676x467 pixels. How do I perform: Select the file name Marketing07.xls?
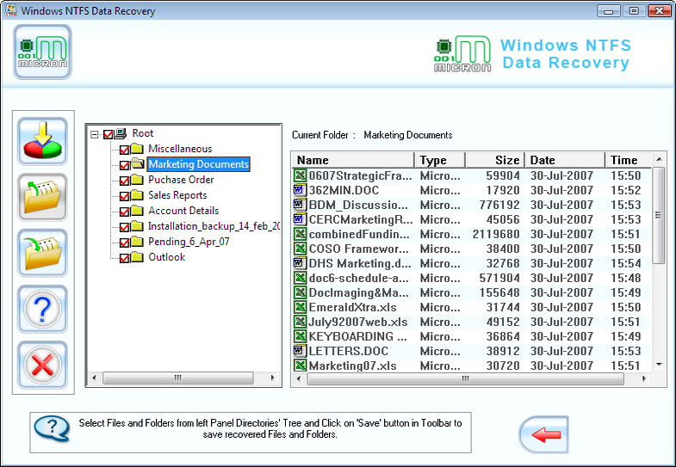[x=353, y=366]
